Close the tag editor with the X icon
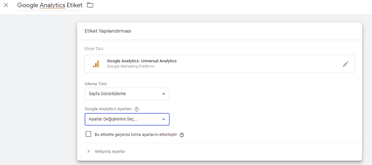The width and height of the screenshot is (372, 165). [6, 5]
